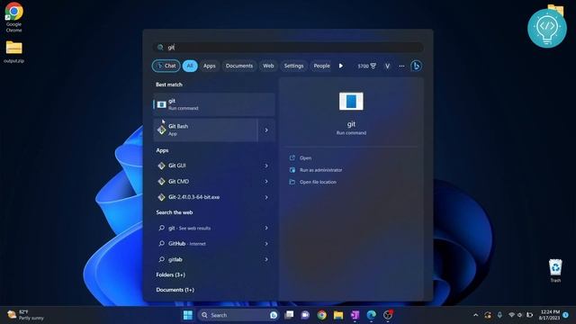Open the clock and date in the taskbar
The image size is (576, 324).
click(550, 315)
